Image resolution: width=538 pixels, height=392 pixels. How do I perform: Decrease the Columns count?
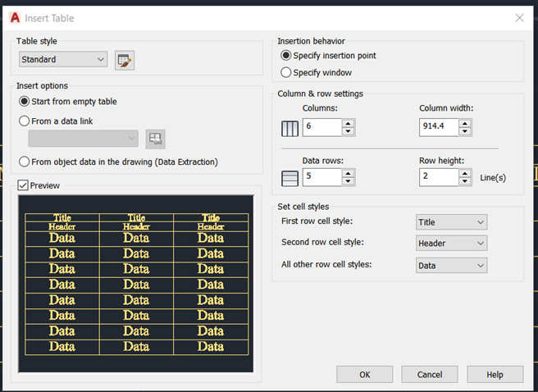coord(348,131)
